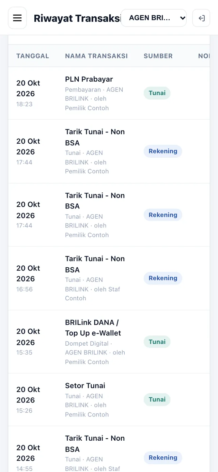Click the Tunai badge on PLN Prabayar row
Viewport: 218px width, 472px height.
pos(157,93)
